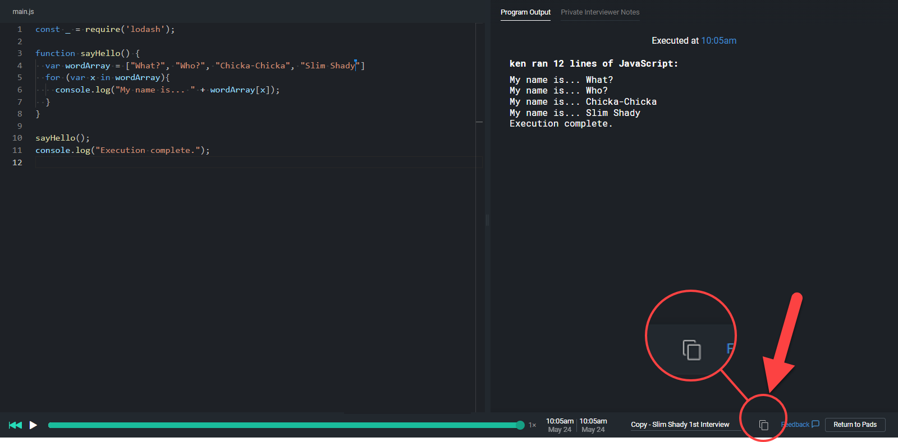Image resolution: width=898 pixels, height=442 pixels.
Task: Click the pane divider handle
Action: [487, 220]
